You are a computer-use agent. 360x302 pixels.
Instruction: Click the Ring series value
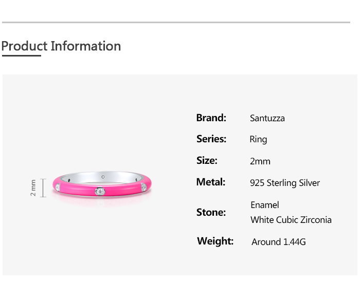[x=258, y=139]
